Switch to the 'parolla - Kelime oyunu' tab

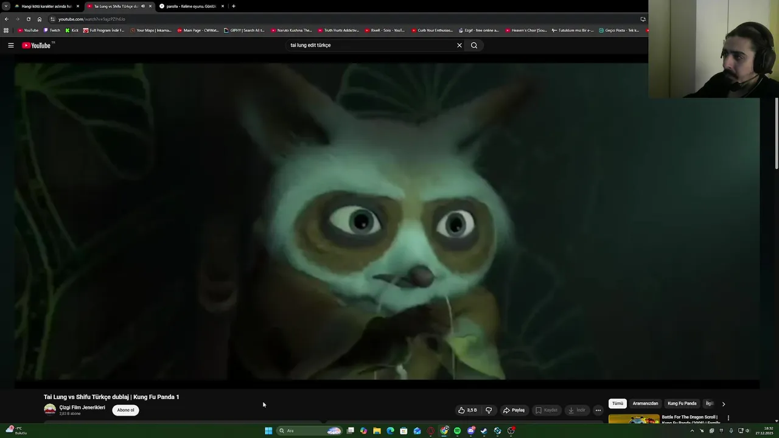point(191,6)
